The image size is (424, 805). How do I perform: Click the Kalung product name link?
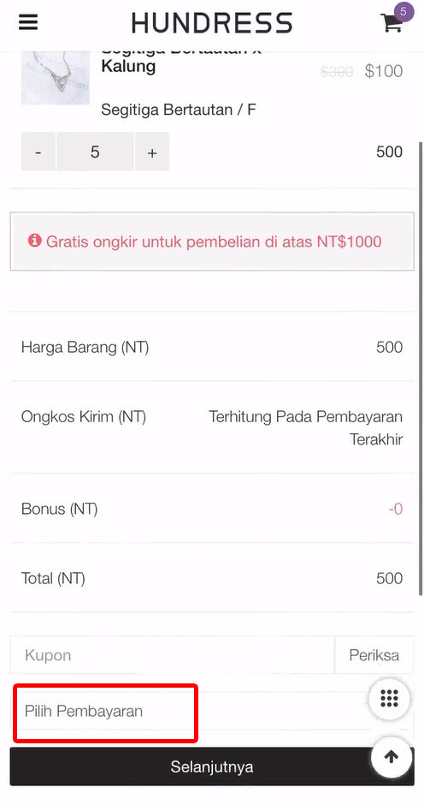coord(128,66)
